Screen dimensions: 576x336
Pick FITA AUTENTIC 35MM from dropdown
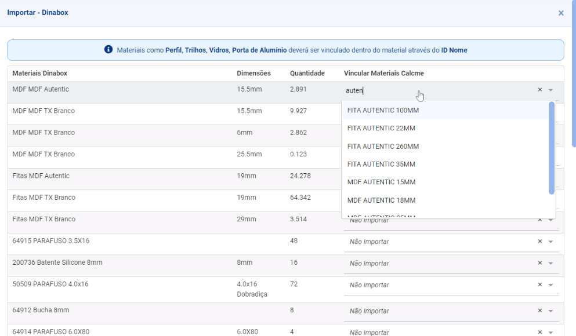[381, 164]
